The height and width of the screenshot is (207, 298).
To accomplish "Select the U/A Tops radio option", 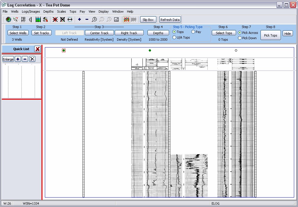I will (x=174, y=37).
